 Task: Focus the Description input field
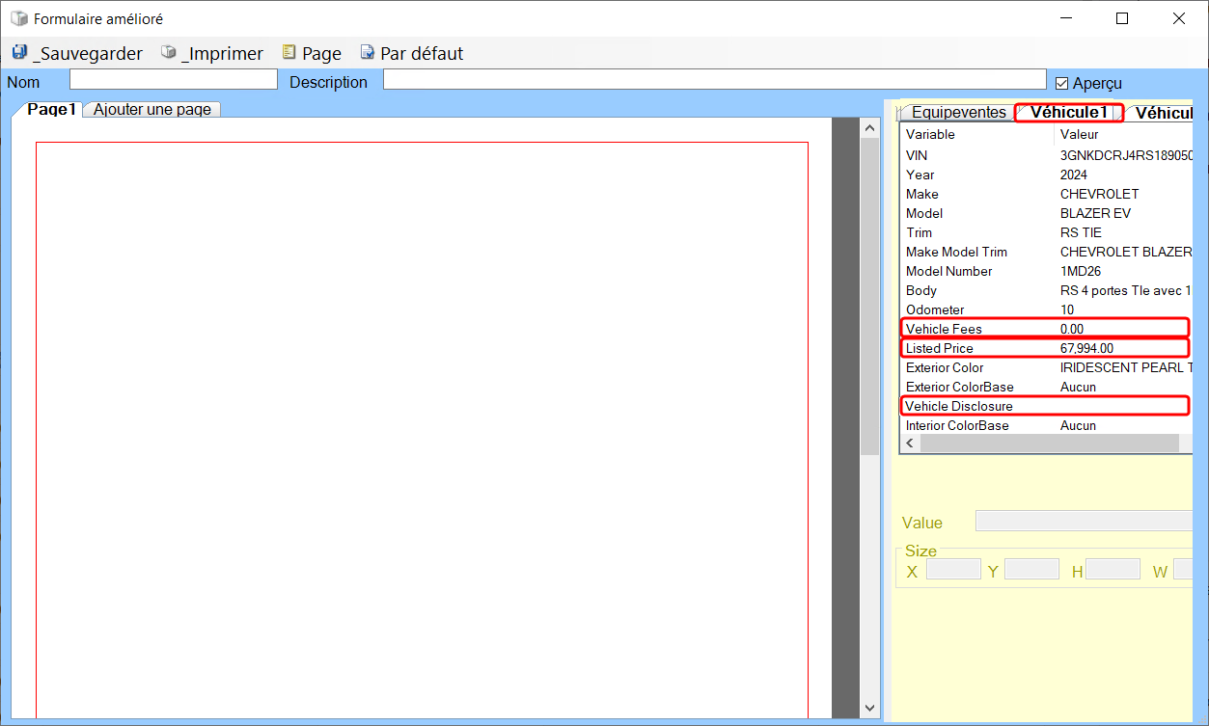pos(714,80)
